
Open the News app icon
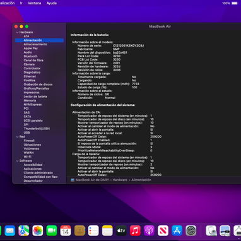[x=163, y=231]
